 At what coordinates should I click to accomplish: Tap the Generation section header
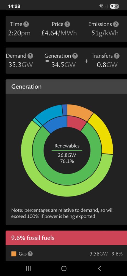66,87
